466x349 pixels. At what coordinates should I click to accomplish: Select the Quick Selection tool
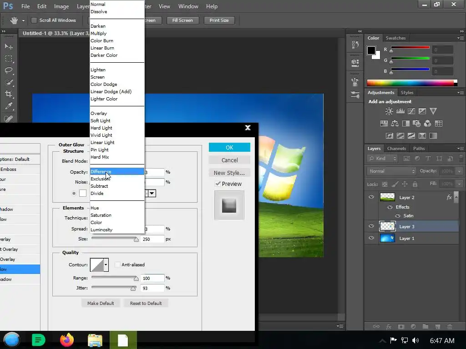coord(9,82)
